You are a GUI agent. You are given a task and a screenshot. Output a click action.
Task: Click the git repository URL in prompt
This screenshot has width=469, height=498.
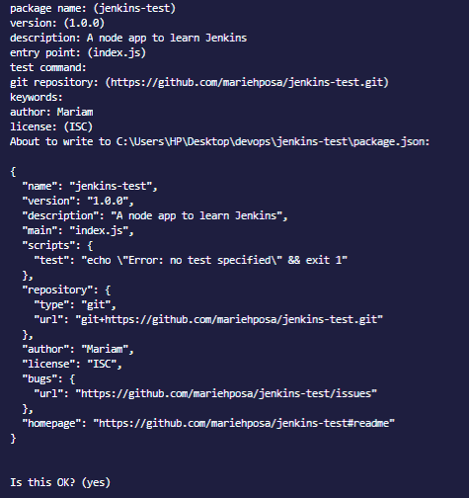tap(247, 82)
